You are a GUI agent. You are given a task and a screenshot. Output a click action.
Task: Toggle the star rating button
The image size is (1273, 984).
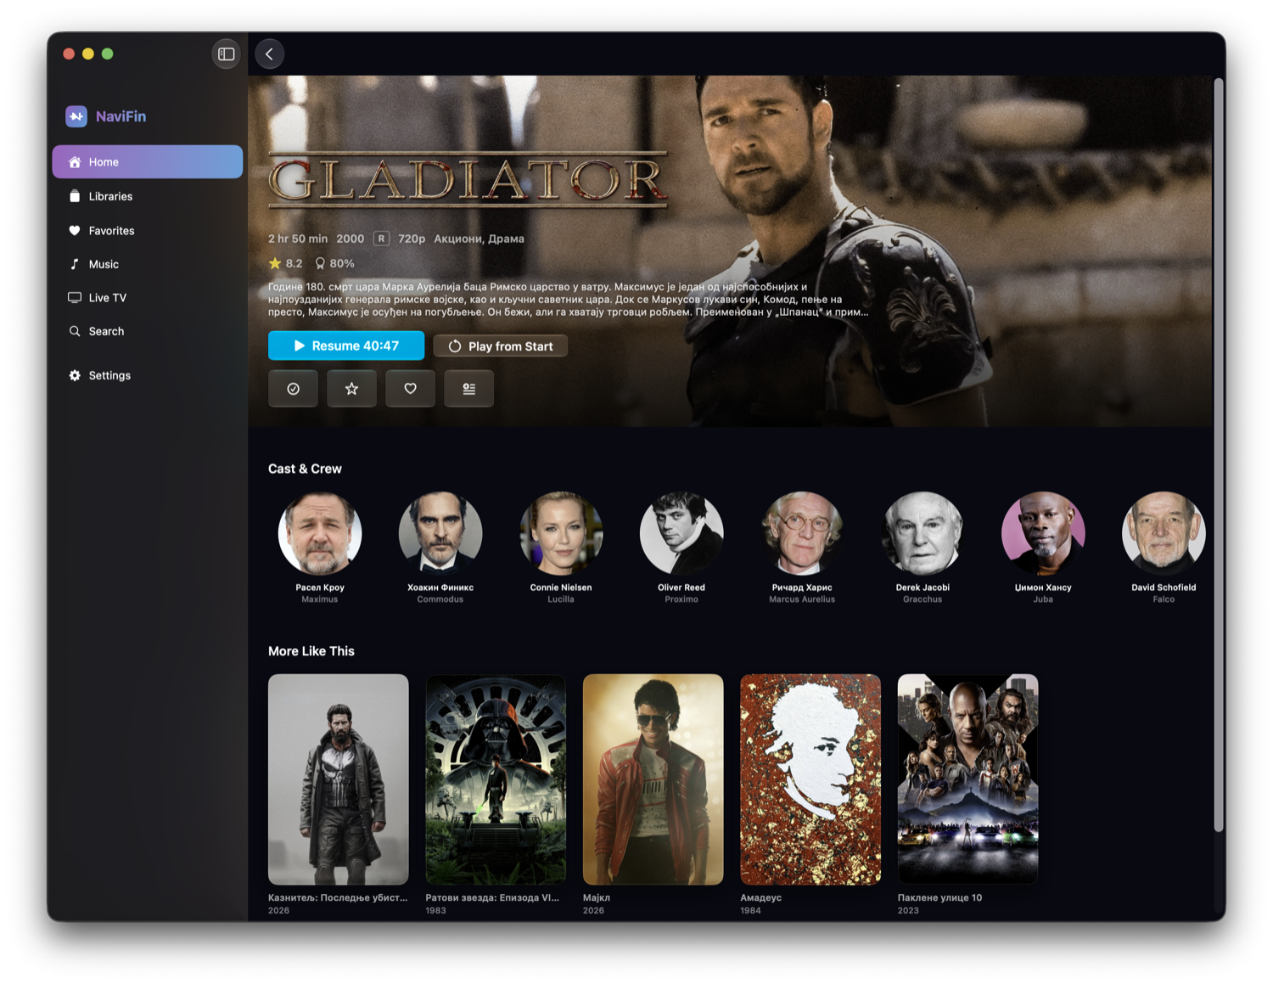(x=352, y=389)
